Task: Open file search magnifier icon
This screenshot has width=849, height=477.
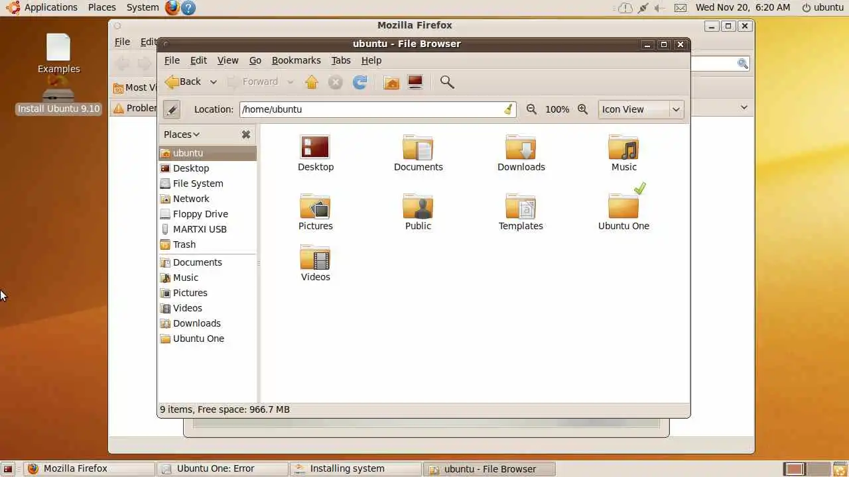Action: 447,82
